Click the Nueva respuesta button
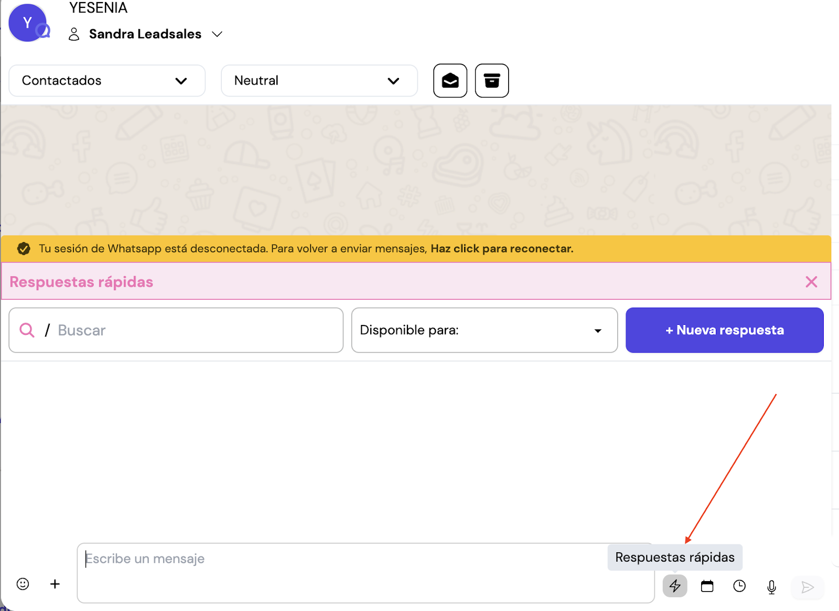 coord(724,330)
